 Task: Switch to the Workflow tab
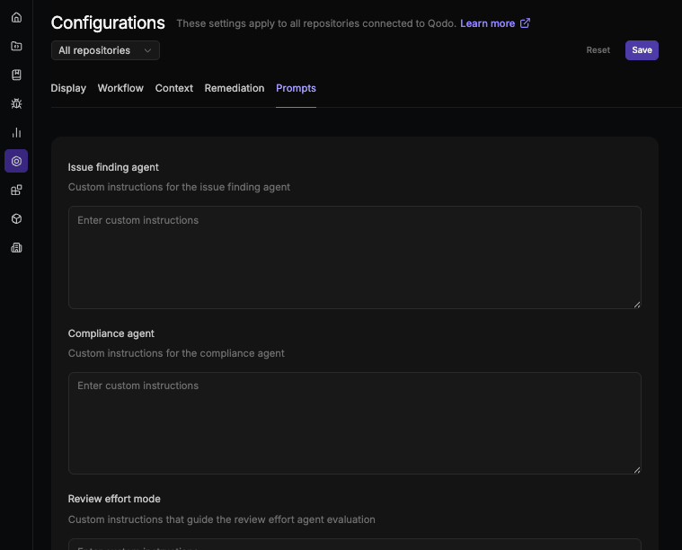tap(120, 88)
